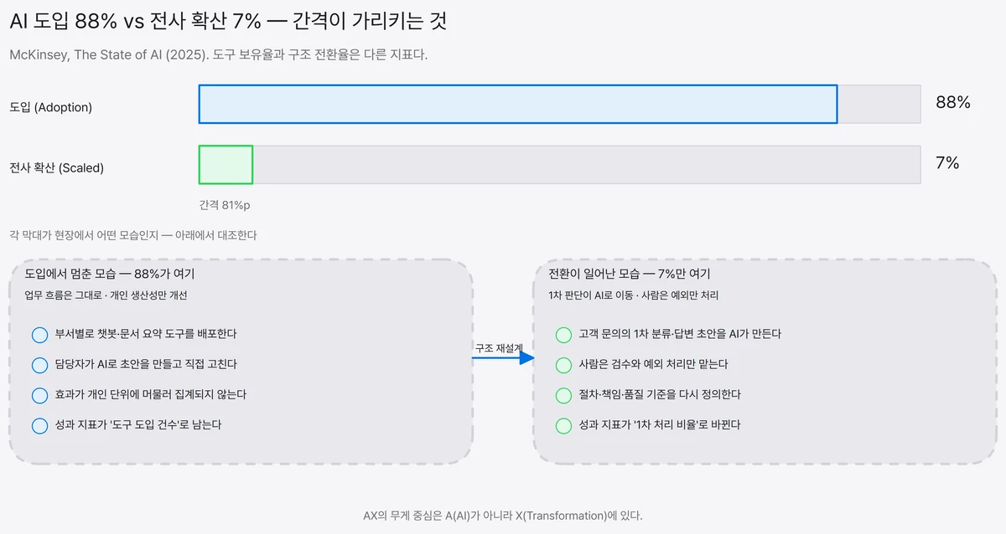Click the '도입 (Adoption)' label
1006x534 pixels.
[x=50, y=107]
